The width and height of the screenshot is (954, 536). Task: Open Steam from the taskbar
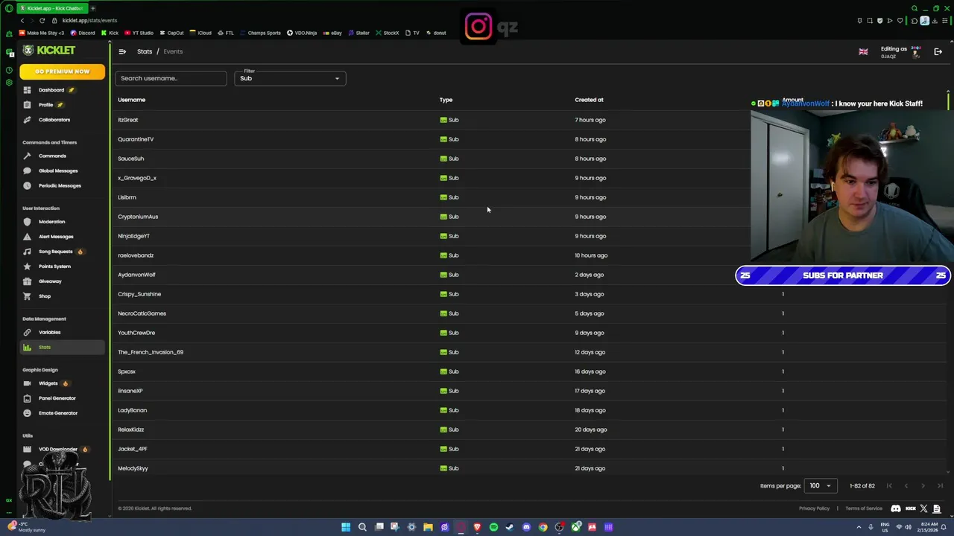[510, 527]
